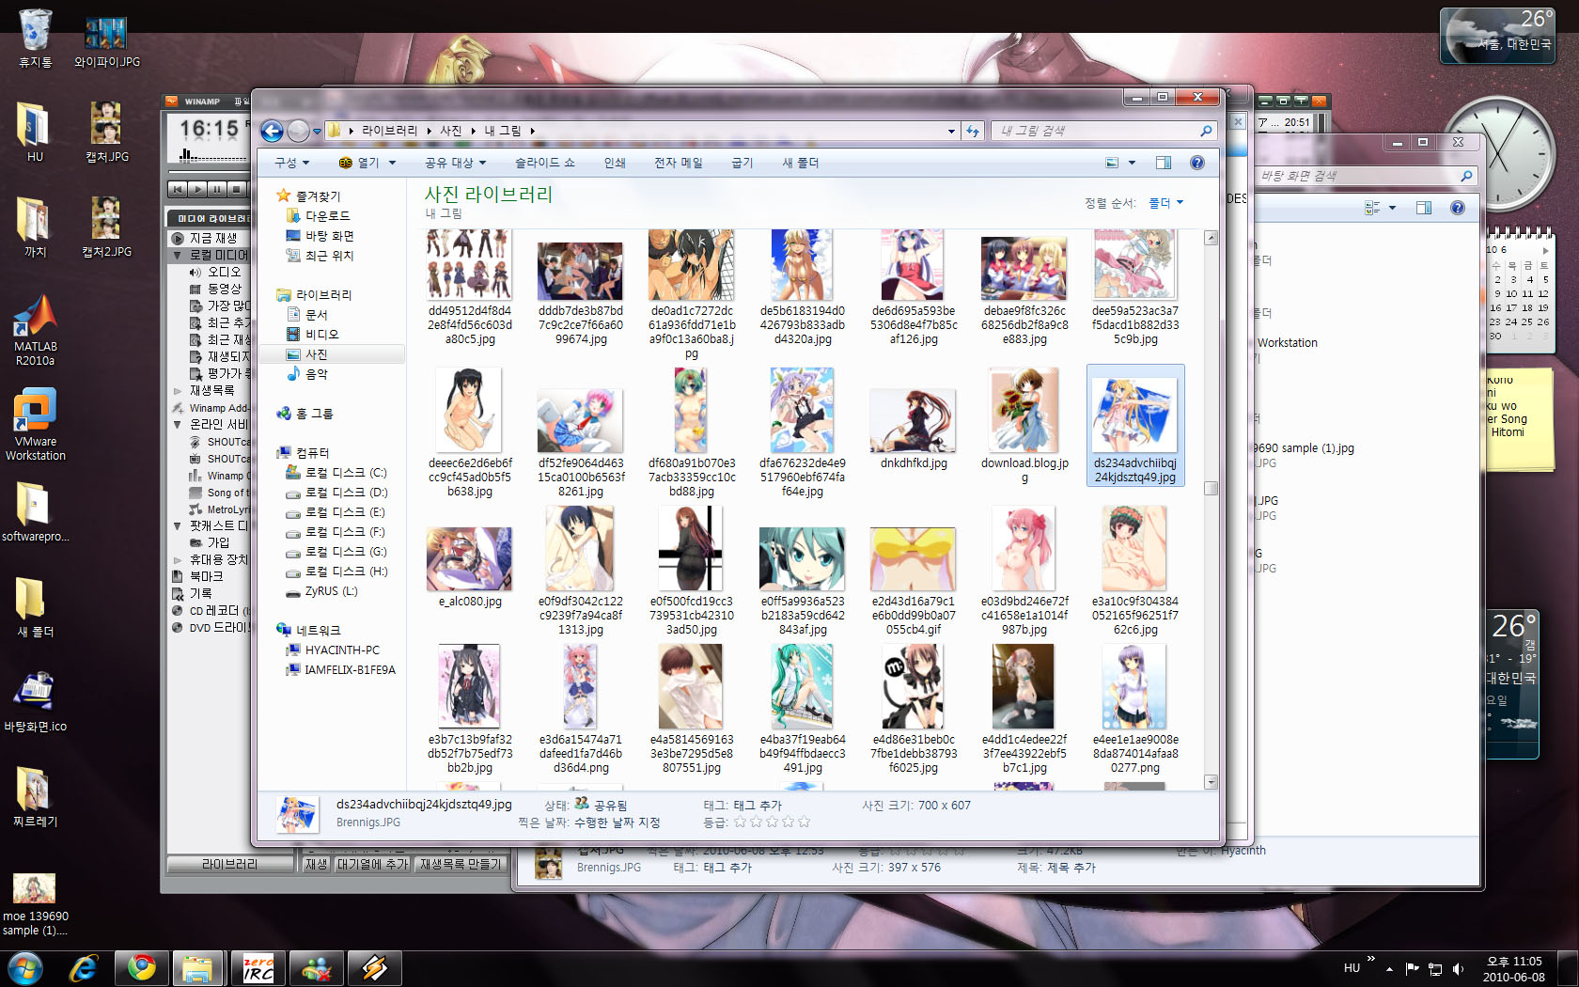
Task: Click the 열기 open button
Action: click(359, 163)
